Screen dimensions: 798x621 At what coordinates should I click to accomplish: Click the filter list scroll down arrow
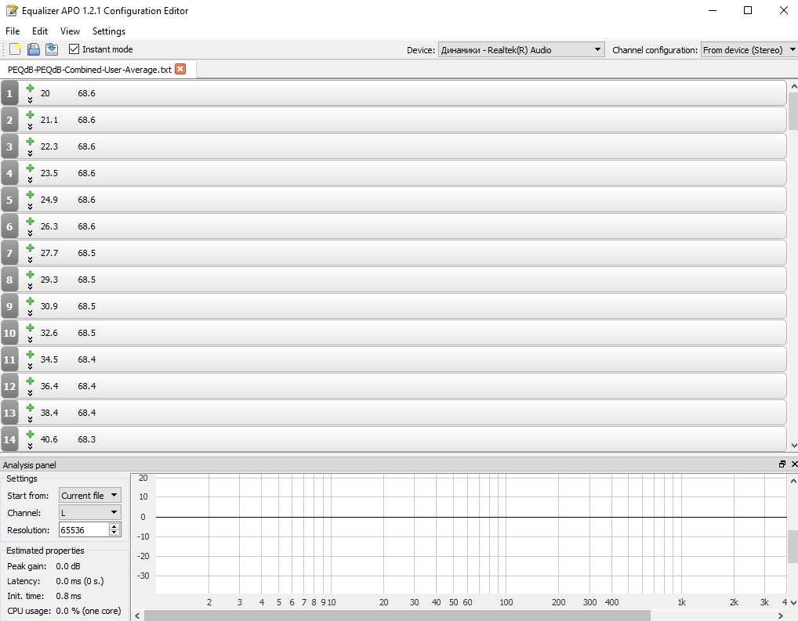[793, 446]
